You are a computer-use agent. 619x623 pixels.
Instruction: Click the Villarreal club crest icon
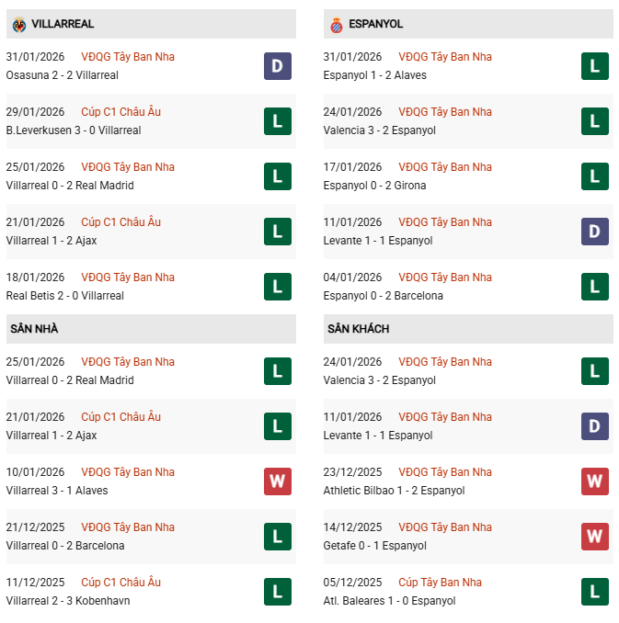coord(17,24)
